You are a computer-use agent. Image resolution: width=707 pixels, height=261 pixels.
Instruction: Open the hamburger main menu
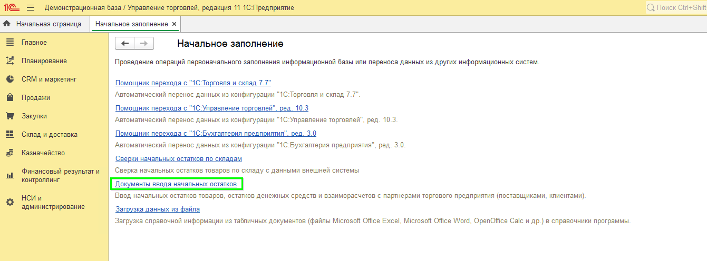click(x=31, y=8)
